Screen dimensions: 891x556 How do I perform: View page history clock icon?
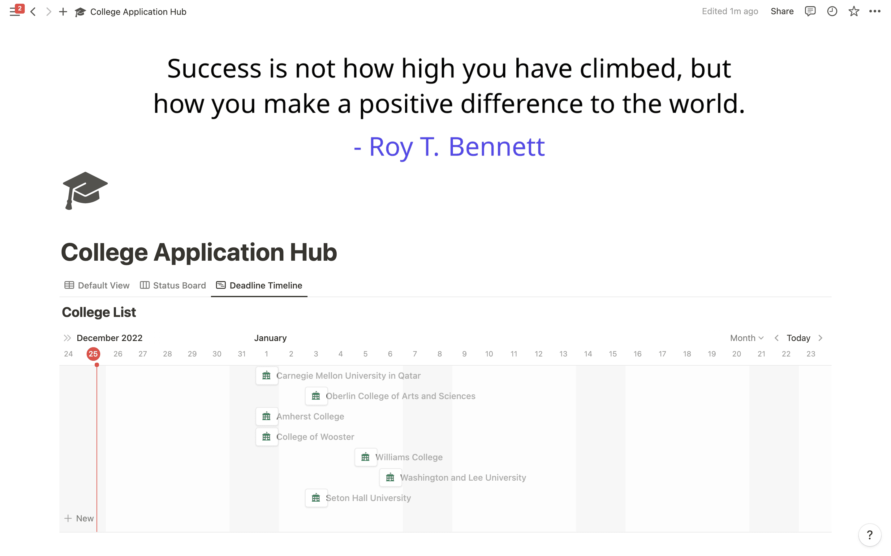click(832, 11)
